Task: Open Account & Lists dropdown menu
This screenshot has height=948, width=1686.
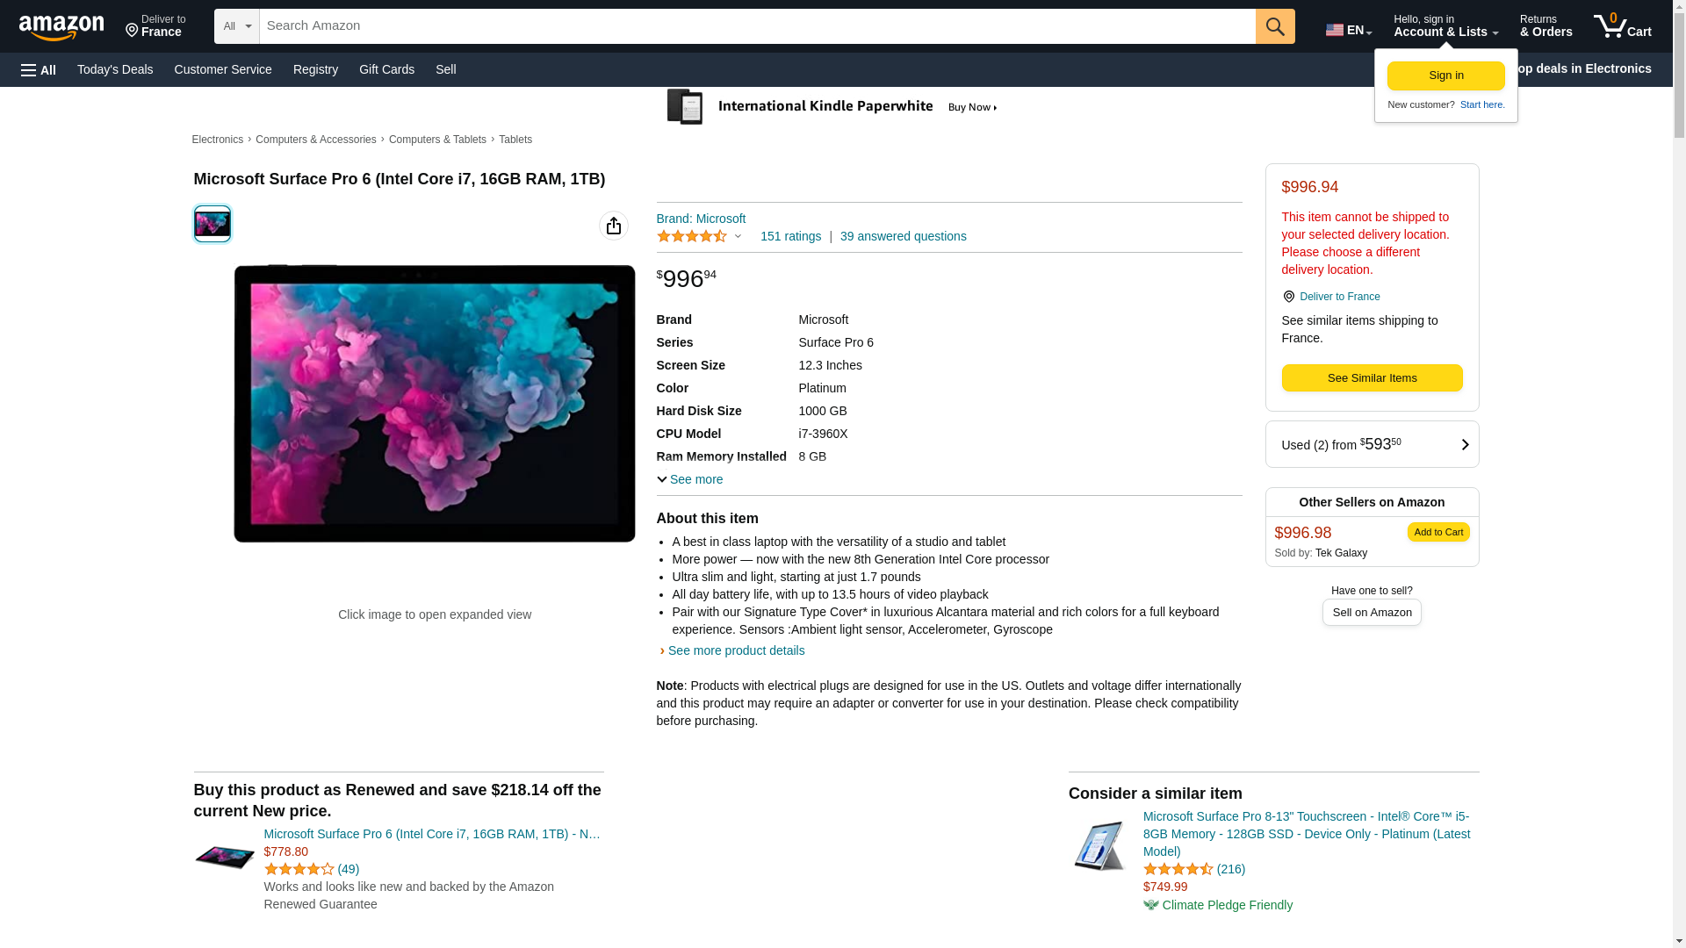Action: click(1445, 26)
